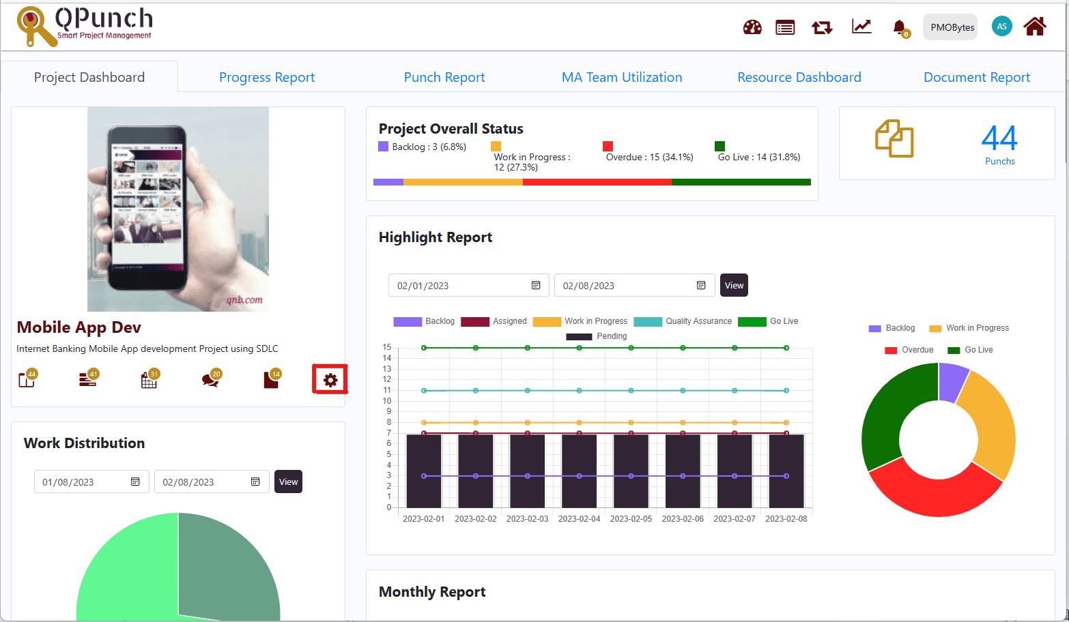Open the speedometer dashboard icon in header

(x=752, y=27)
